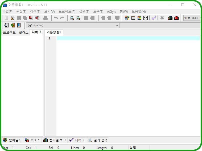The width and height of the screenshot is (202, 151).
Task: Click the Find magnifier icon
Action: (72, 18)
